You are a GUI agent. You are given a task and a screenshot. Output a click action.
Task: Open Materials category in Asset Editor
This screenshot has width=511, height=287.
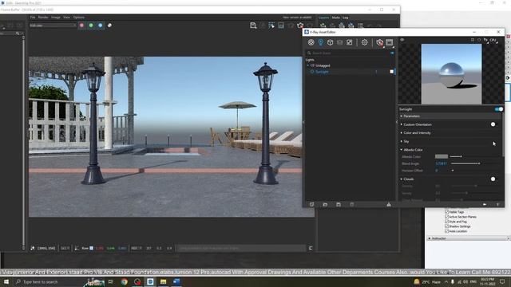(311, 42)
